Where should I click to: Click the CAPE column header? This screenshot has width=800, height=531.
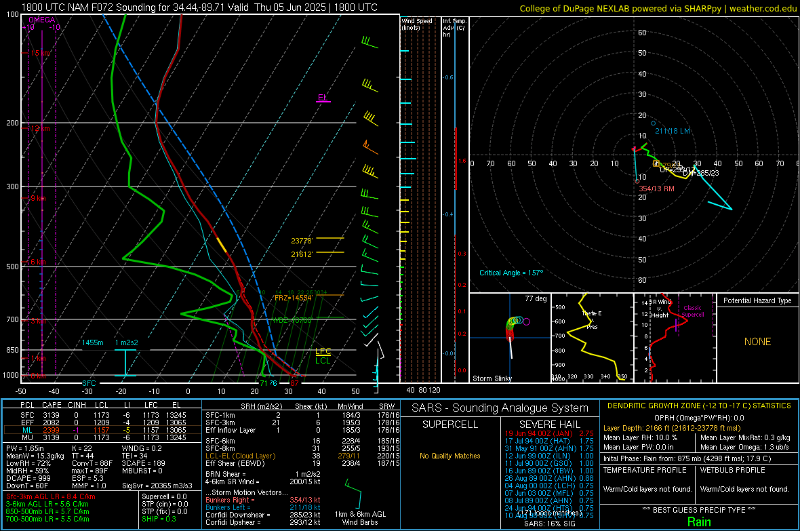pos(52,406)
